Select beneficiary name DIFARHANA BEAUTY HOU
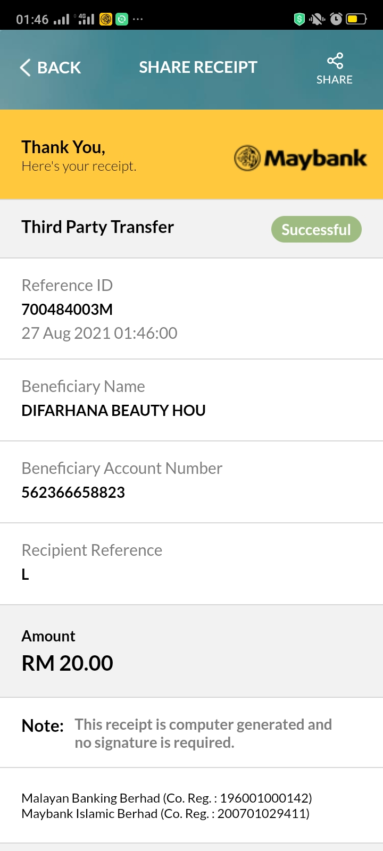 click(x=113, y=410)
